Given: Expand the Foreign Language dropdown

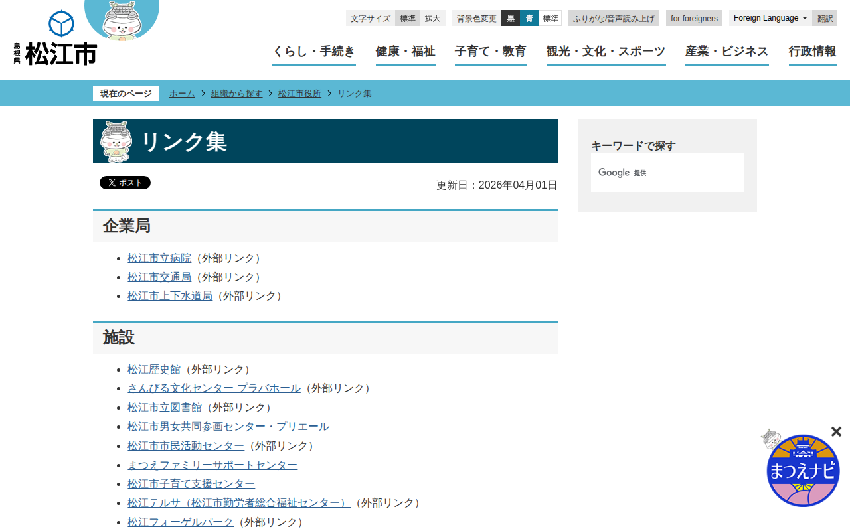Looking at the screenshot, I should click(x=770, y=18).
